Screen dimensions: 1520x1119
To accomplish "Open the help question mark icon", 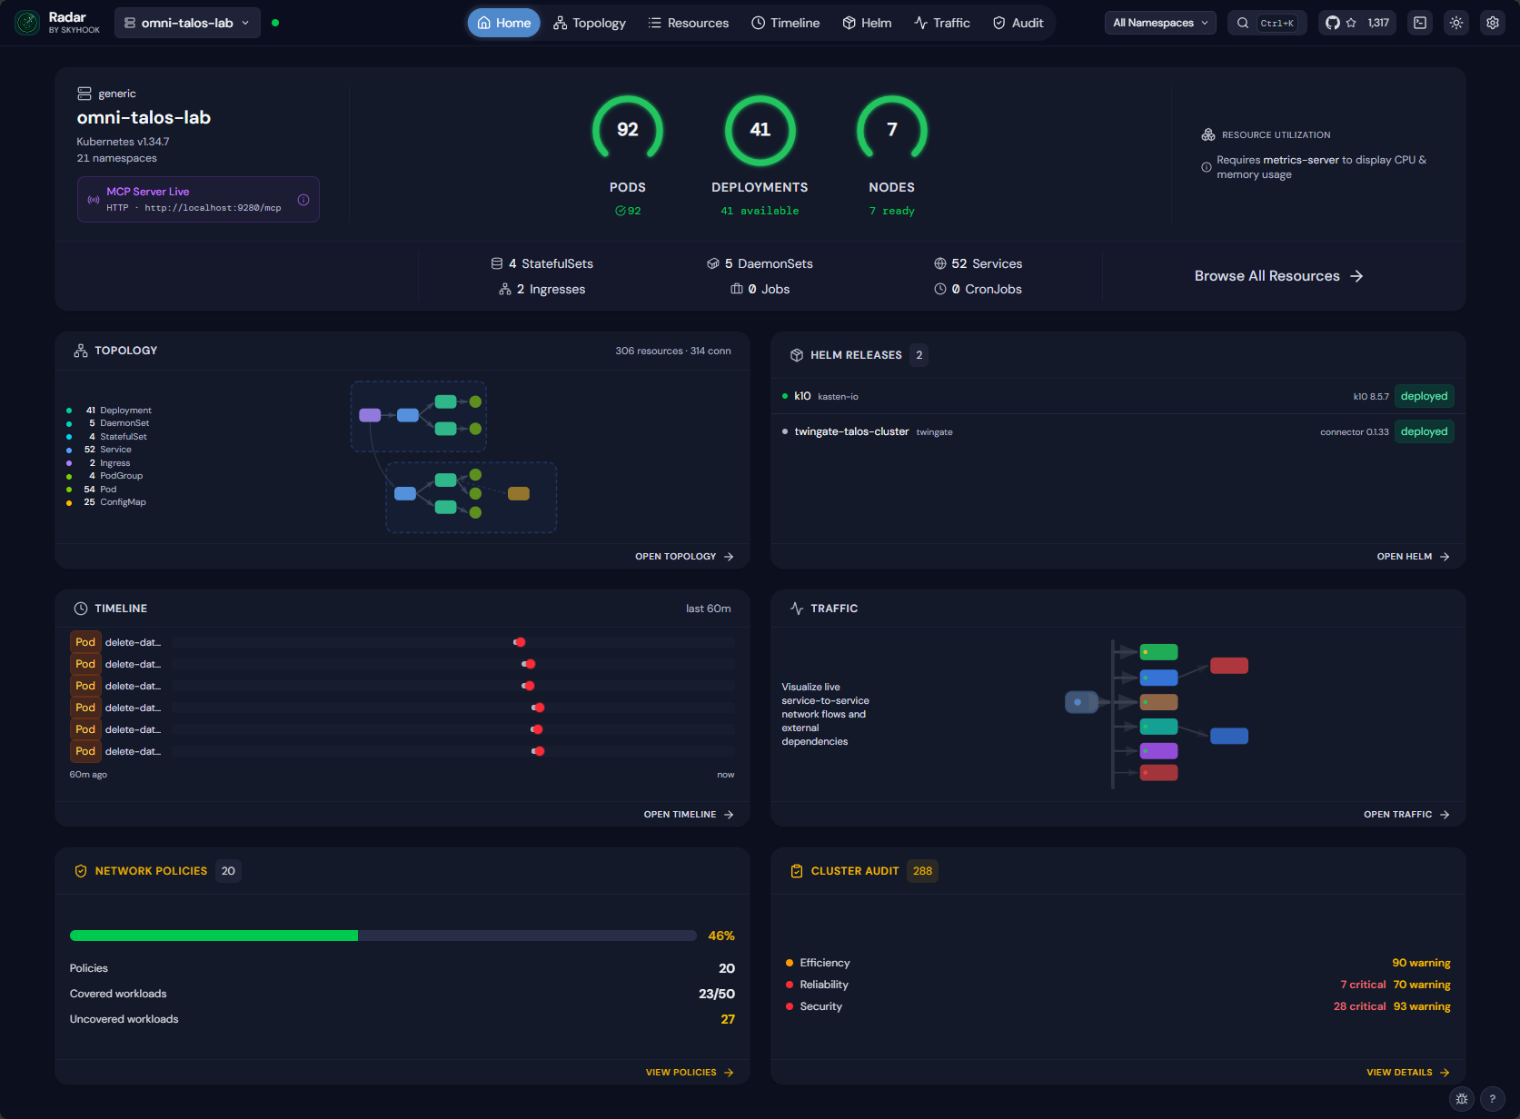I will [x=1492, y=1099].
